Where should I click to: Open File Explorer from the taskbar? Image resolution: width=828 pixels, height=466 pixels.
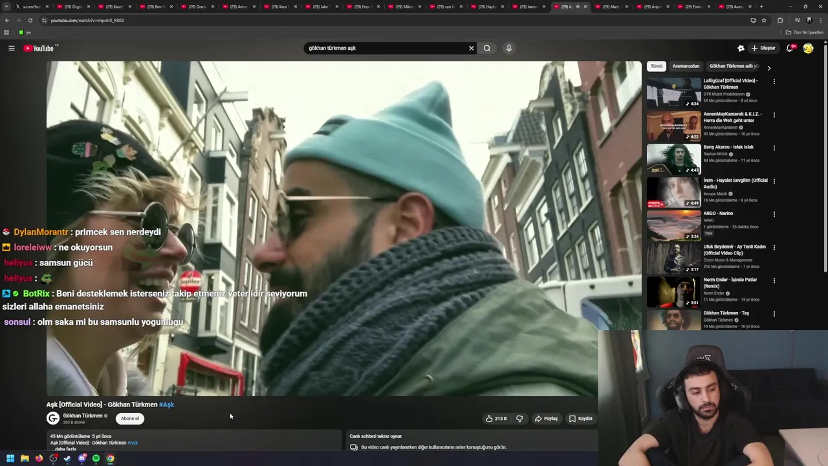coord(25,458)
